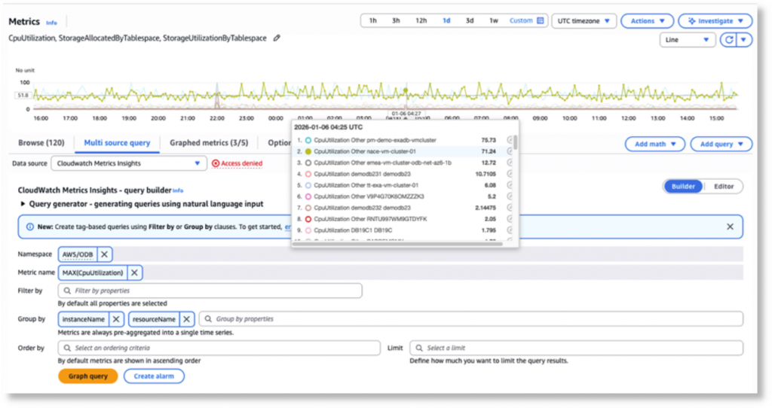Open the Custom time range picker
The height and width of the screenshot is (408, 772).
[x=526, y=20]
